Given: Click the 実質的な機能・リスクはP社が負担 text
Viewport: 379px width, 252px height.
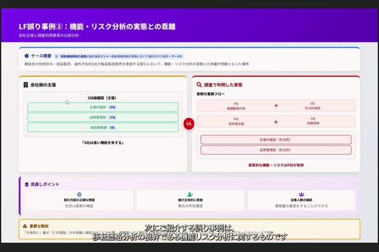Looking at the screenshot, I should tap(276, 165).
